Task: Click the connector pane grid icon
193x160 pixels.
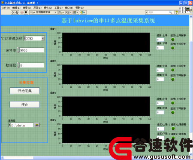Action: (182, 10)
